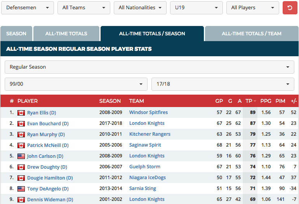299x204 pixels.
Task: Switch to the Season tab
Action: tap(16, 34)
